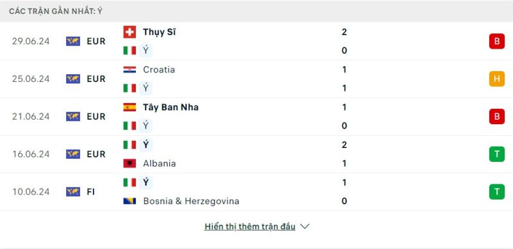The image size is (513, 249).
Task: Click the green T badge for 10.06.24
Action: (496, 191)
